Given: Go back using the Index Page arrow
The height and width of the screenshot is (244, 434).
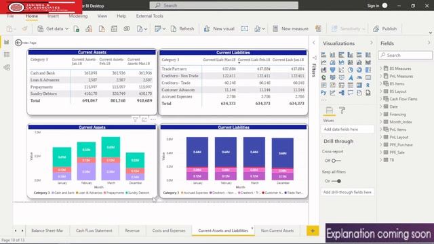Looking at the screenshot, I should click(x=18, y=43).
